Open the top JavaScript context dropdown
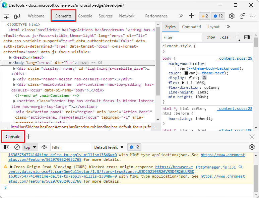Screen dimensions: 259x198 (30, 147)
